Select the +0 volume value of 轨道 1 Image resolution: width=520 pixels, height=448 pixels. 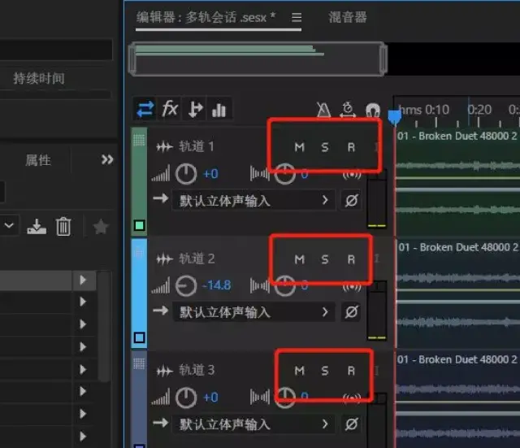(210, 173)
